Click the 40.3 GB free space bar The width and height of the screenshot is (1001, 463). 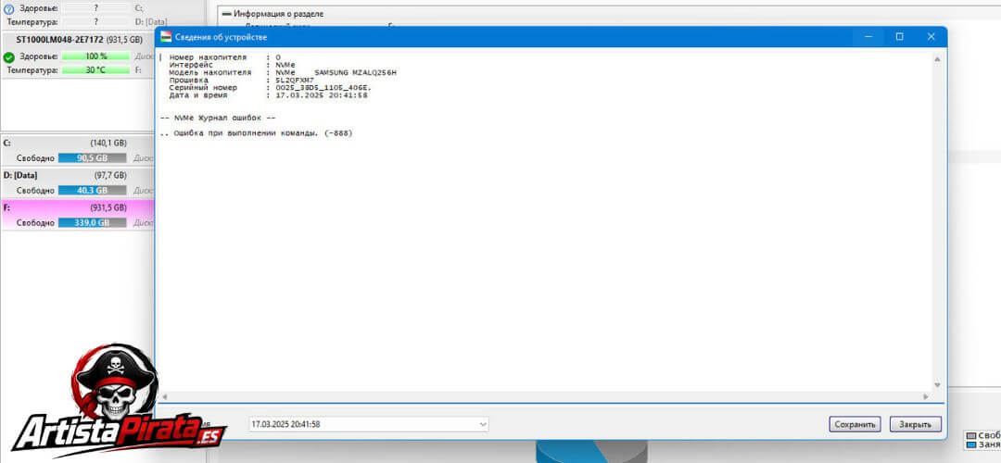click(93, 190)
